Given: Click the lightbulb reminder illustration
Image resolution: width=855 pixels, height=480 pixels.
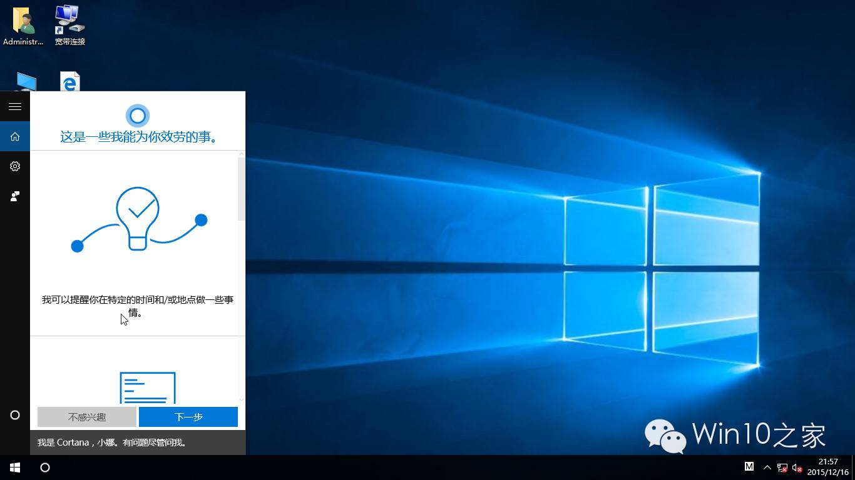Looking at the screenshot, I should tap(139, 219).
